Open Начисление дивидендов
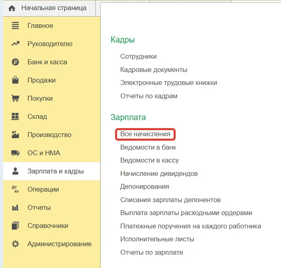Image resolution: width=281 pixels, height=268 pixels. tap(159, 174)
